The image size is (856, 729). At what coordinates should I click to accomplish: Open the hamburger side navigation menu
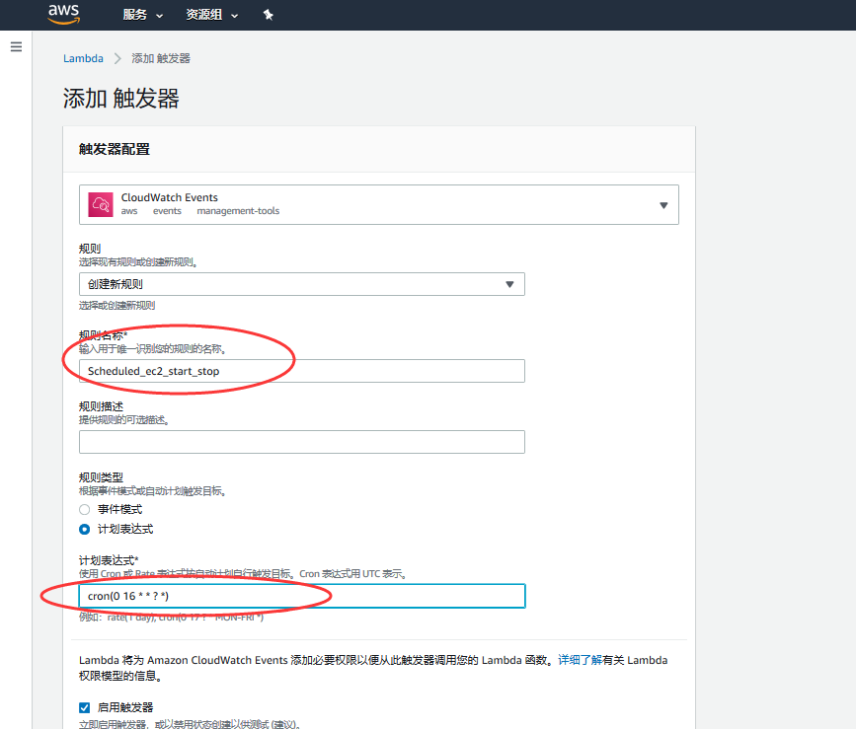16,47
